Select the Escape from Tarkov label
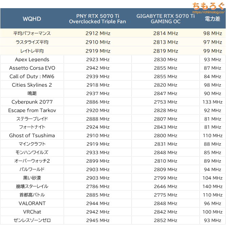226x225 pixels. [x=32, y=110]
